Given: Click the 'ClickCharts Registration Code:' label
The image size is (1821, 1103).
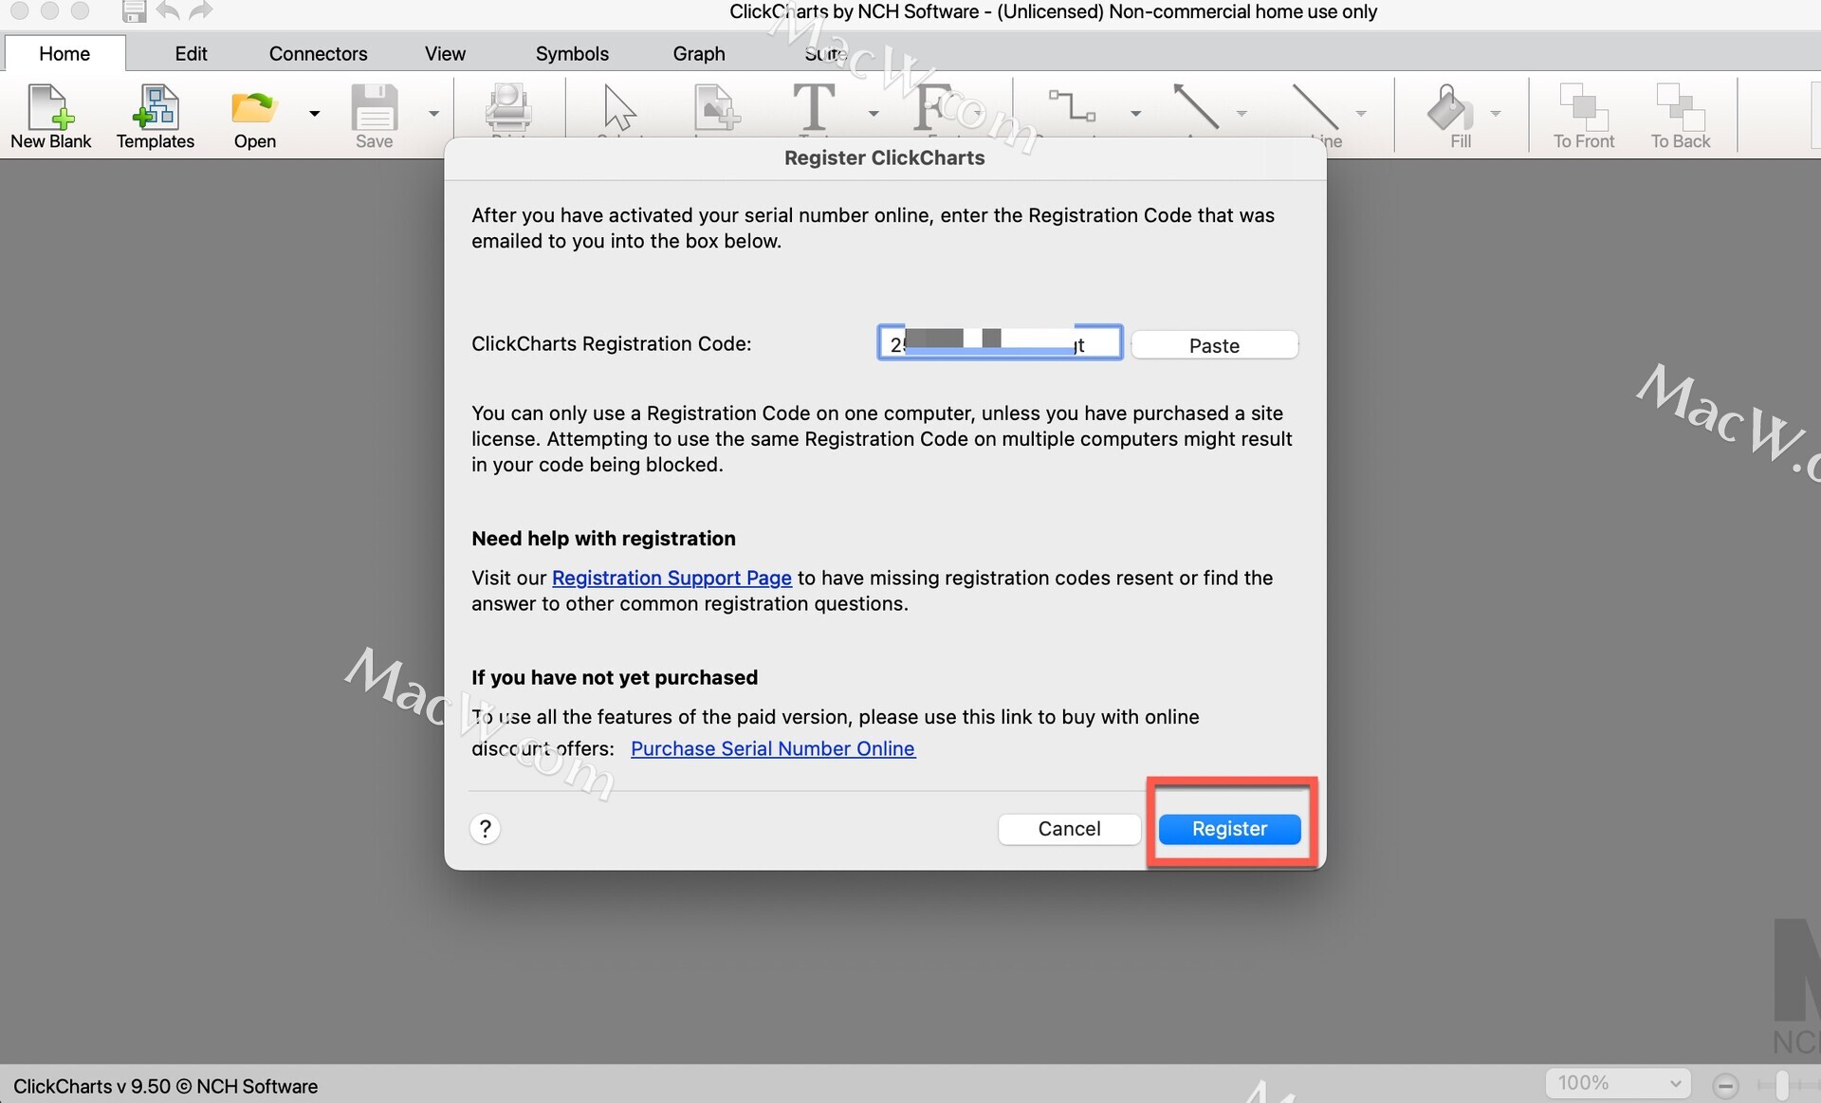Looking at the screenshot, I should [x=611, y=343].
